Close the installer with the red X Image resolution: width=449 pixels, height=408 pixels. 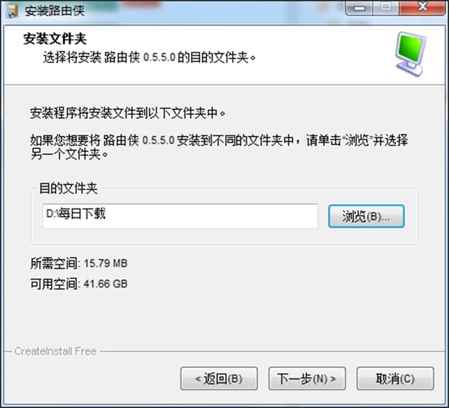point(422,8)
